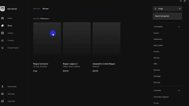
Task: Click the Free price label
Action: click(x=35, y=71)
